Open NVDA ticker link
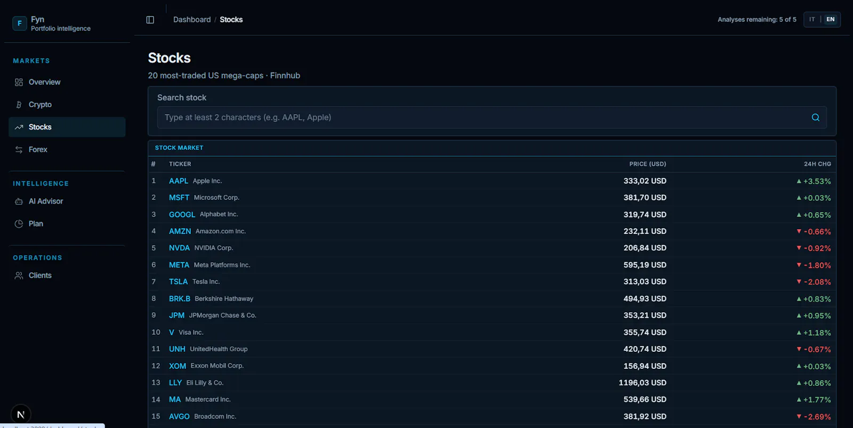 [x=180, y=248]
